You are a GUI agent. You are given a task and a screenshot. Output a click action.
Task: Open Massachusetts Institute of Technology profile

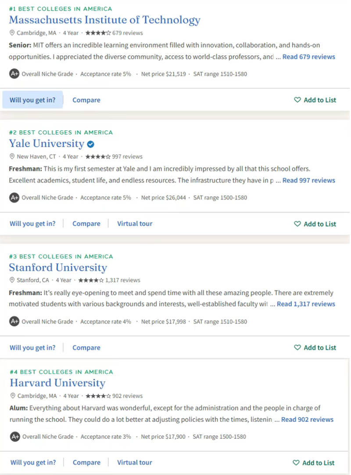click(x=104, y=20)
